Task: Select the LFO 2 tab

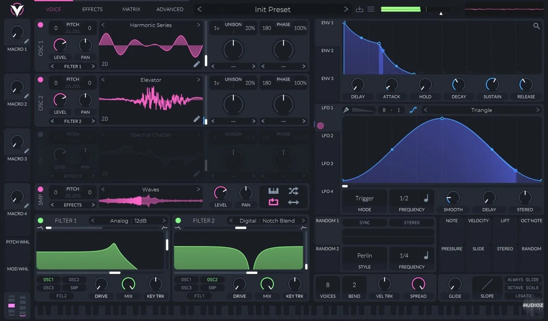Action: (x=327, y=136)
